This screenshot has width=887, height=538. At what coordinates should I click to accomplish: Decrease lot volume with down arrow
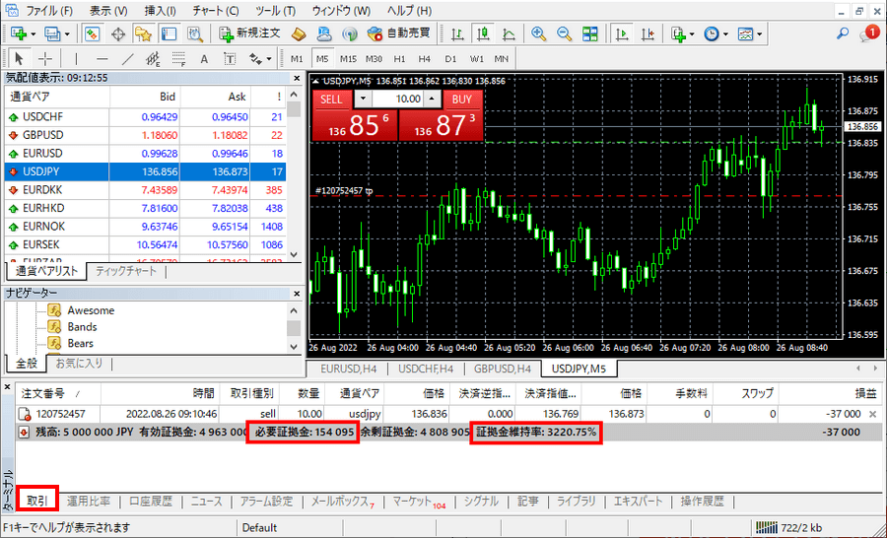(363, 99)
